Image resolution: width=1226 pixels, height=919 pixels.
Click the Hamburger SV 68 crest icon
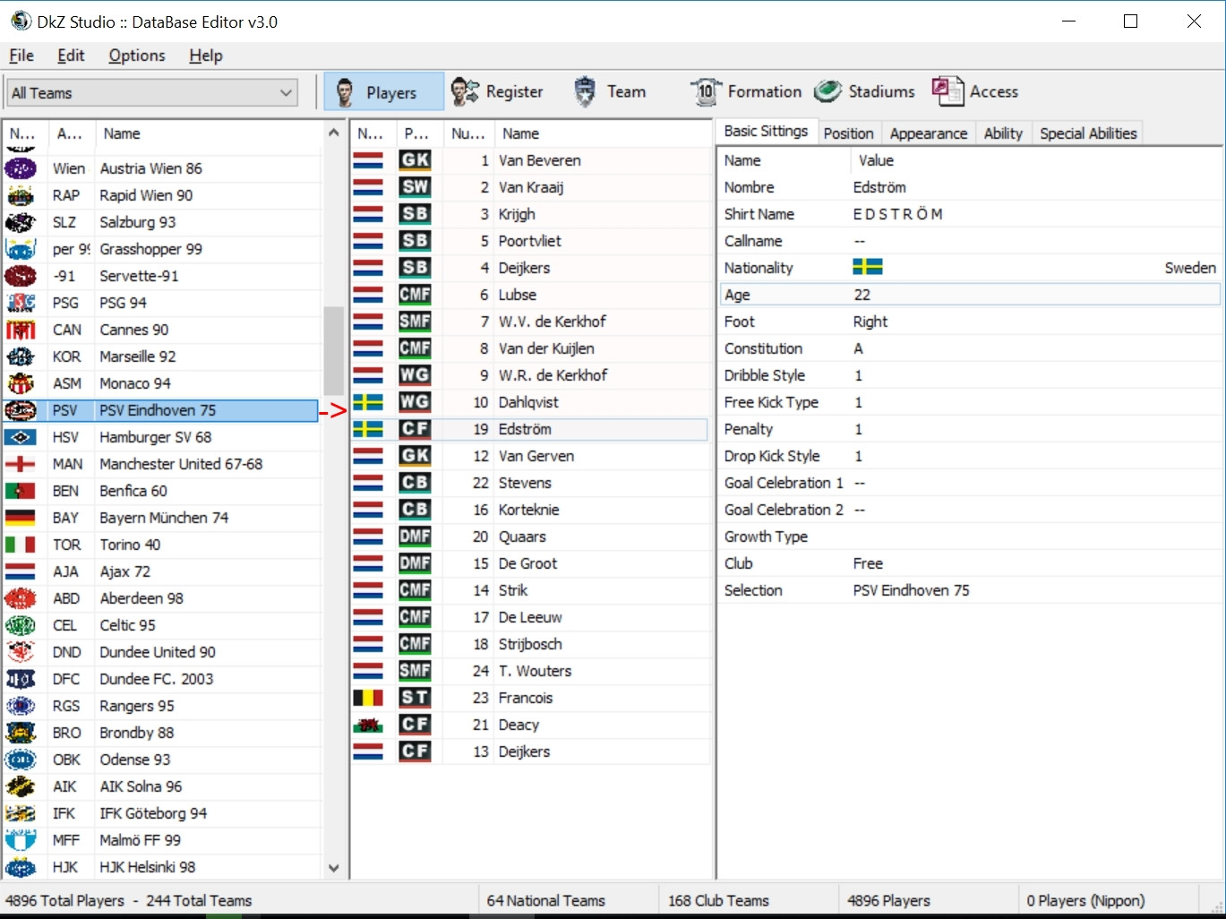(x=21, y=437)
